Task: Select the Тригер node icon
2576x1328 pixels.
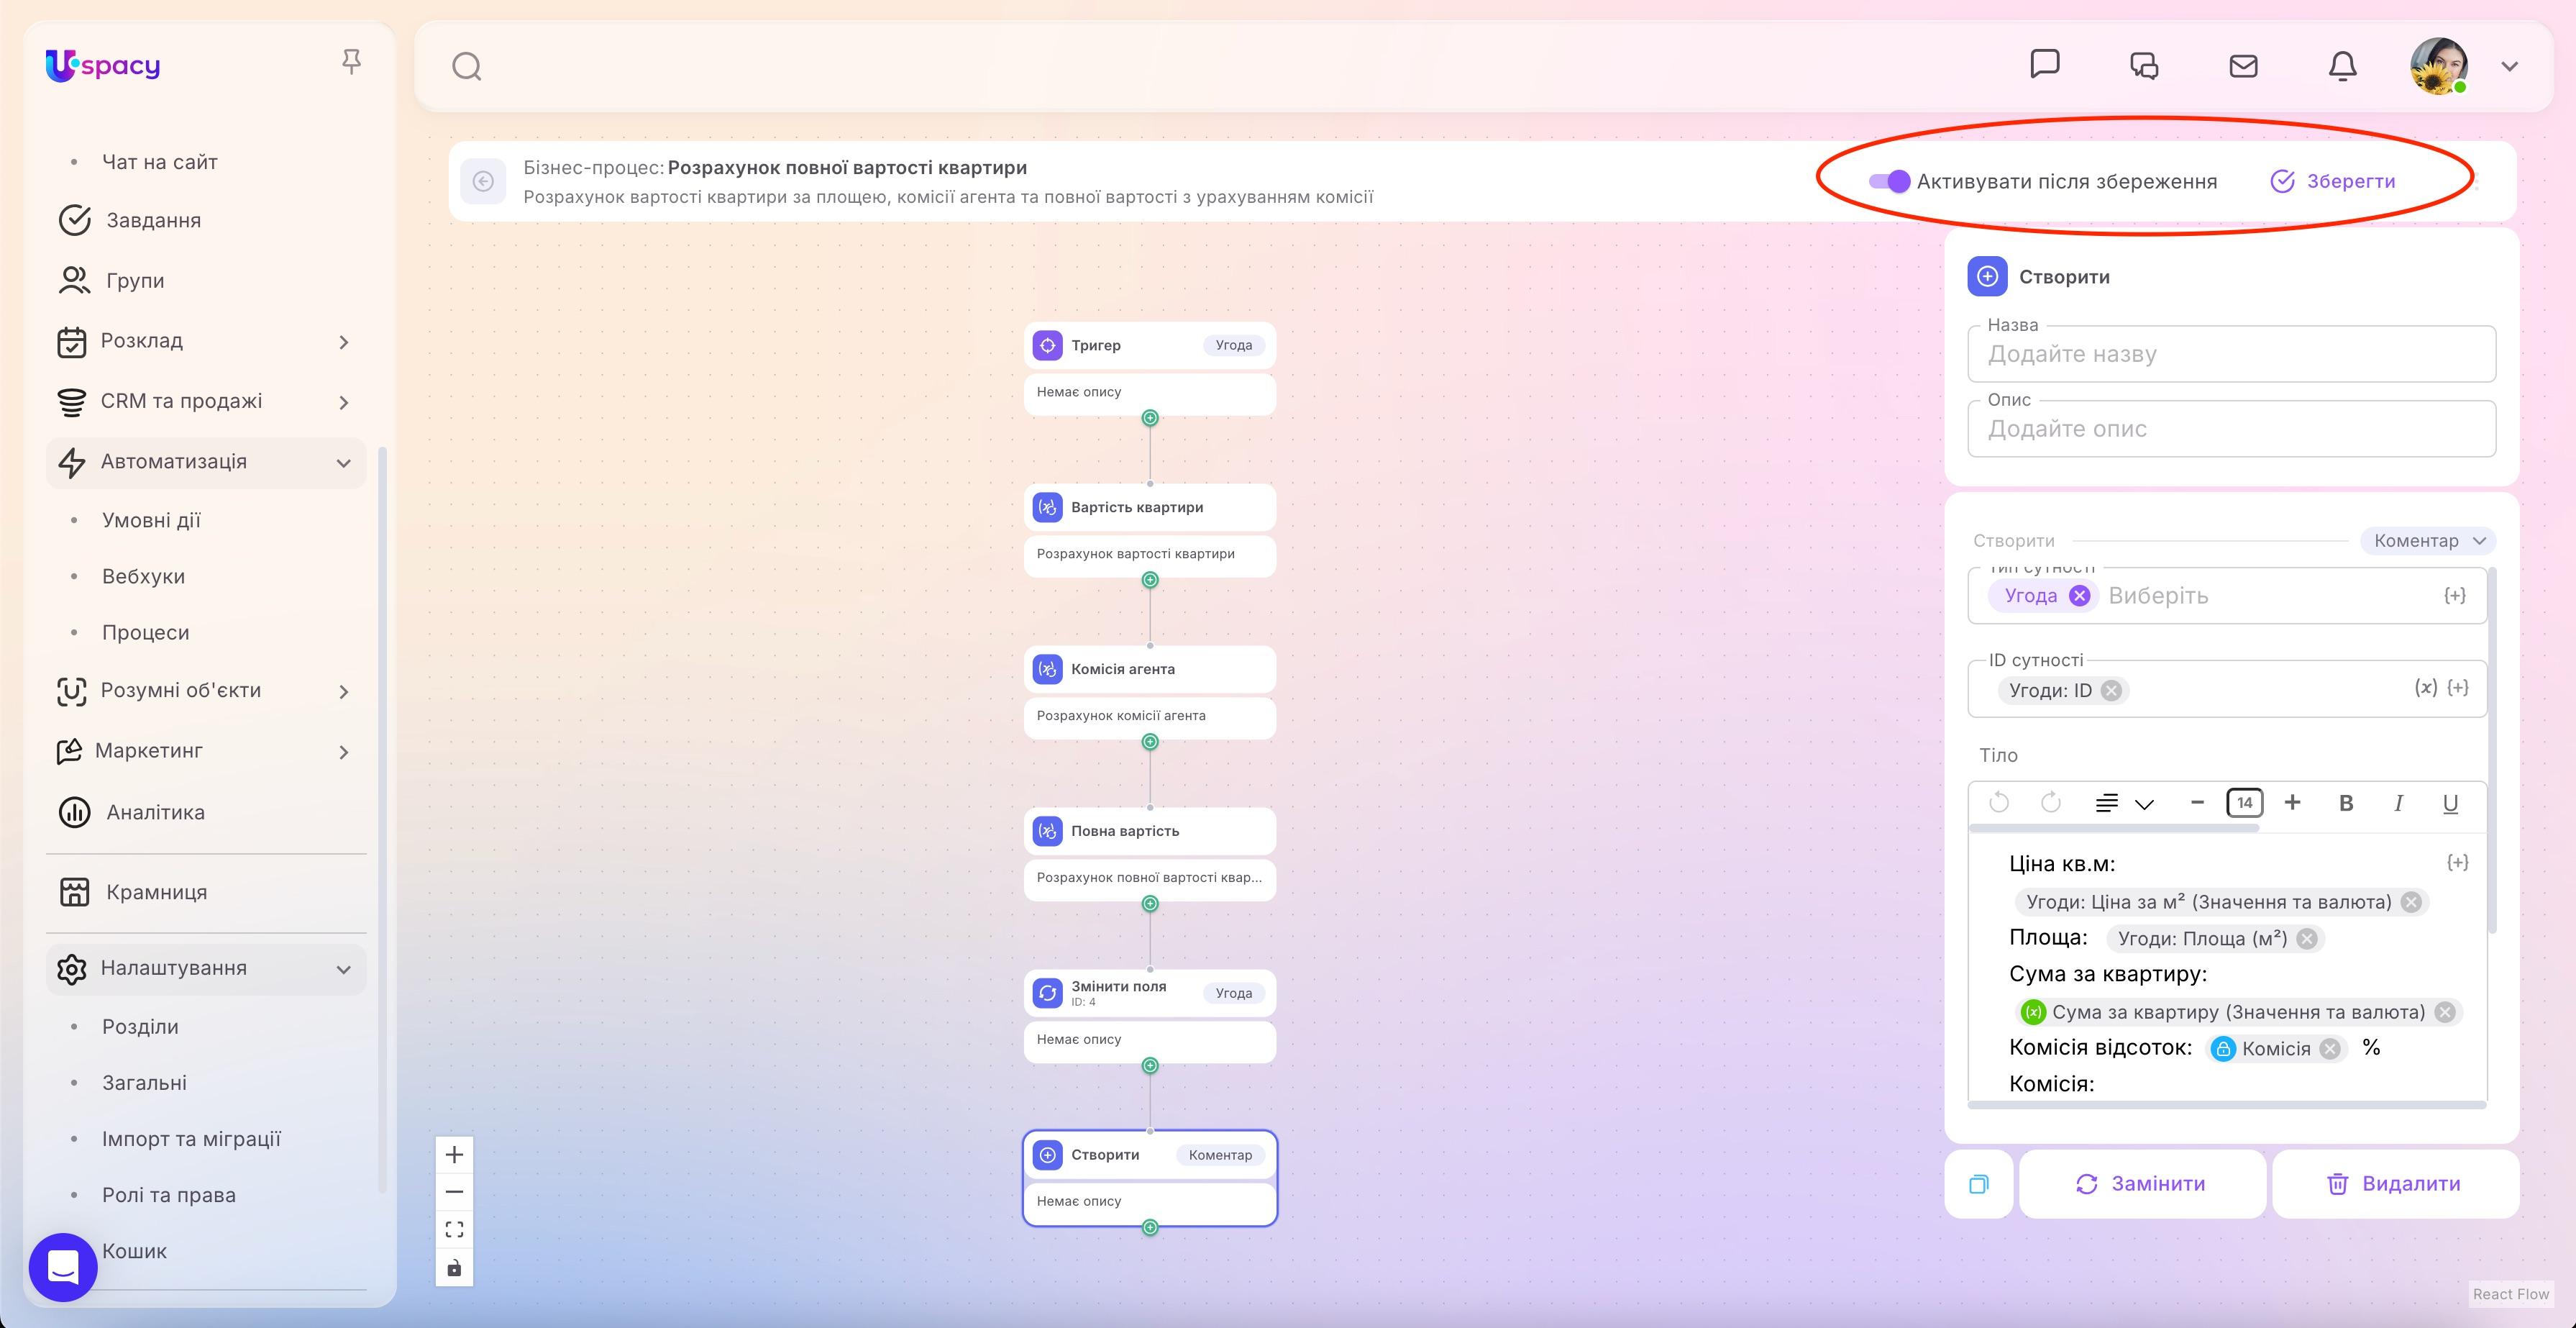Action: 1047,345
